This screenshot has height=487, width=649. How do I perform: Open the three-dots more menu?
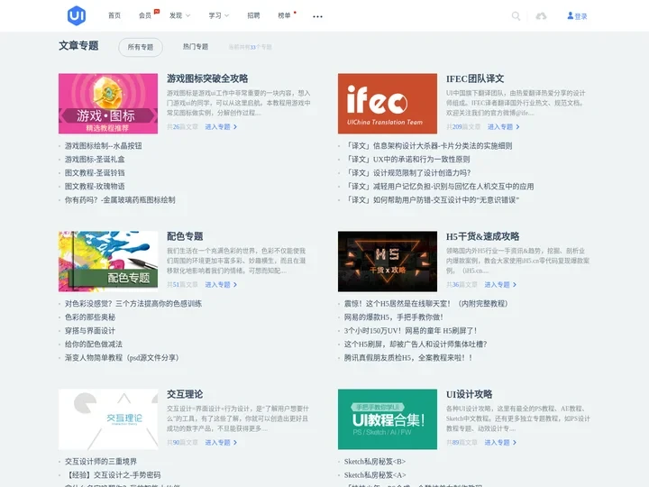pos(317,16)
